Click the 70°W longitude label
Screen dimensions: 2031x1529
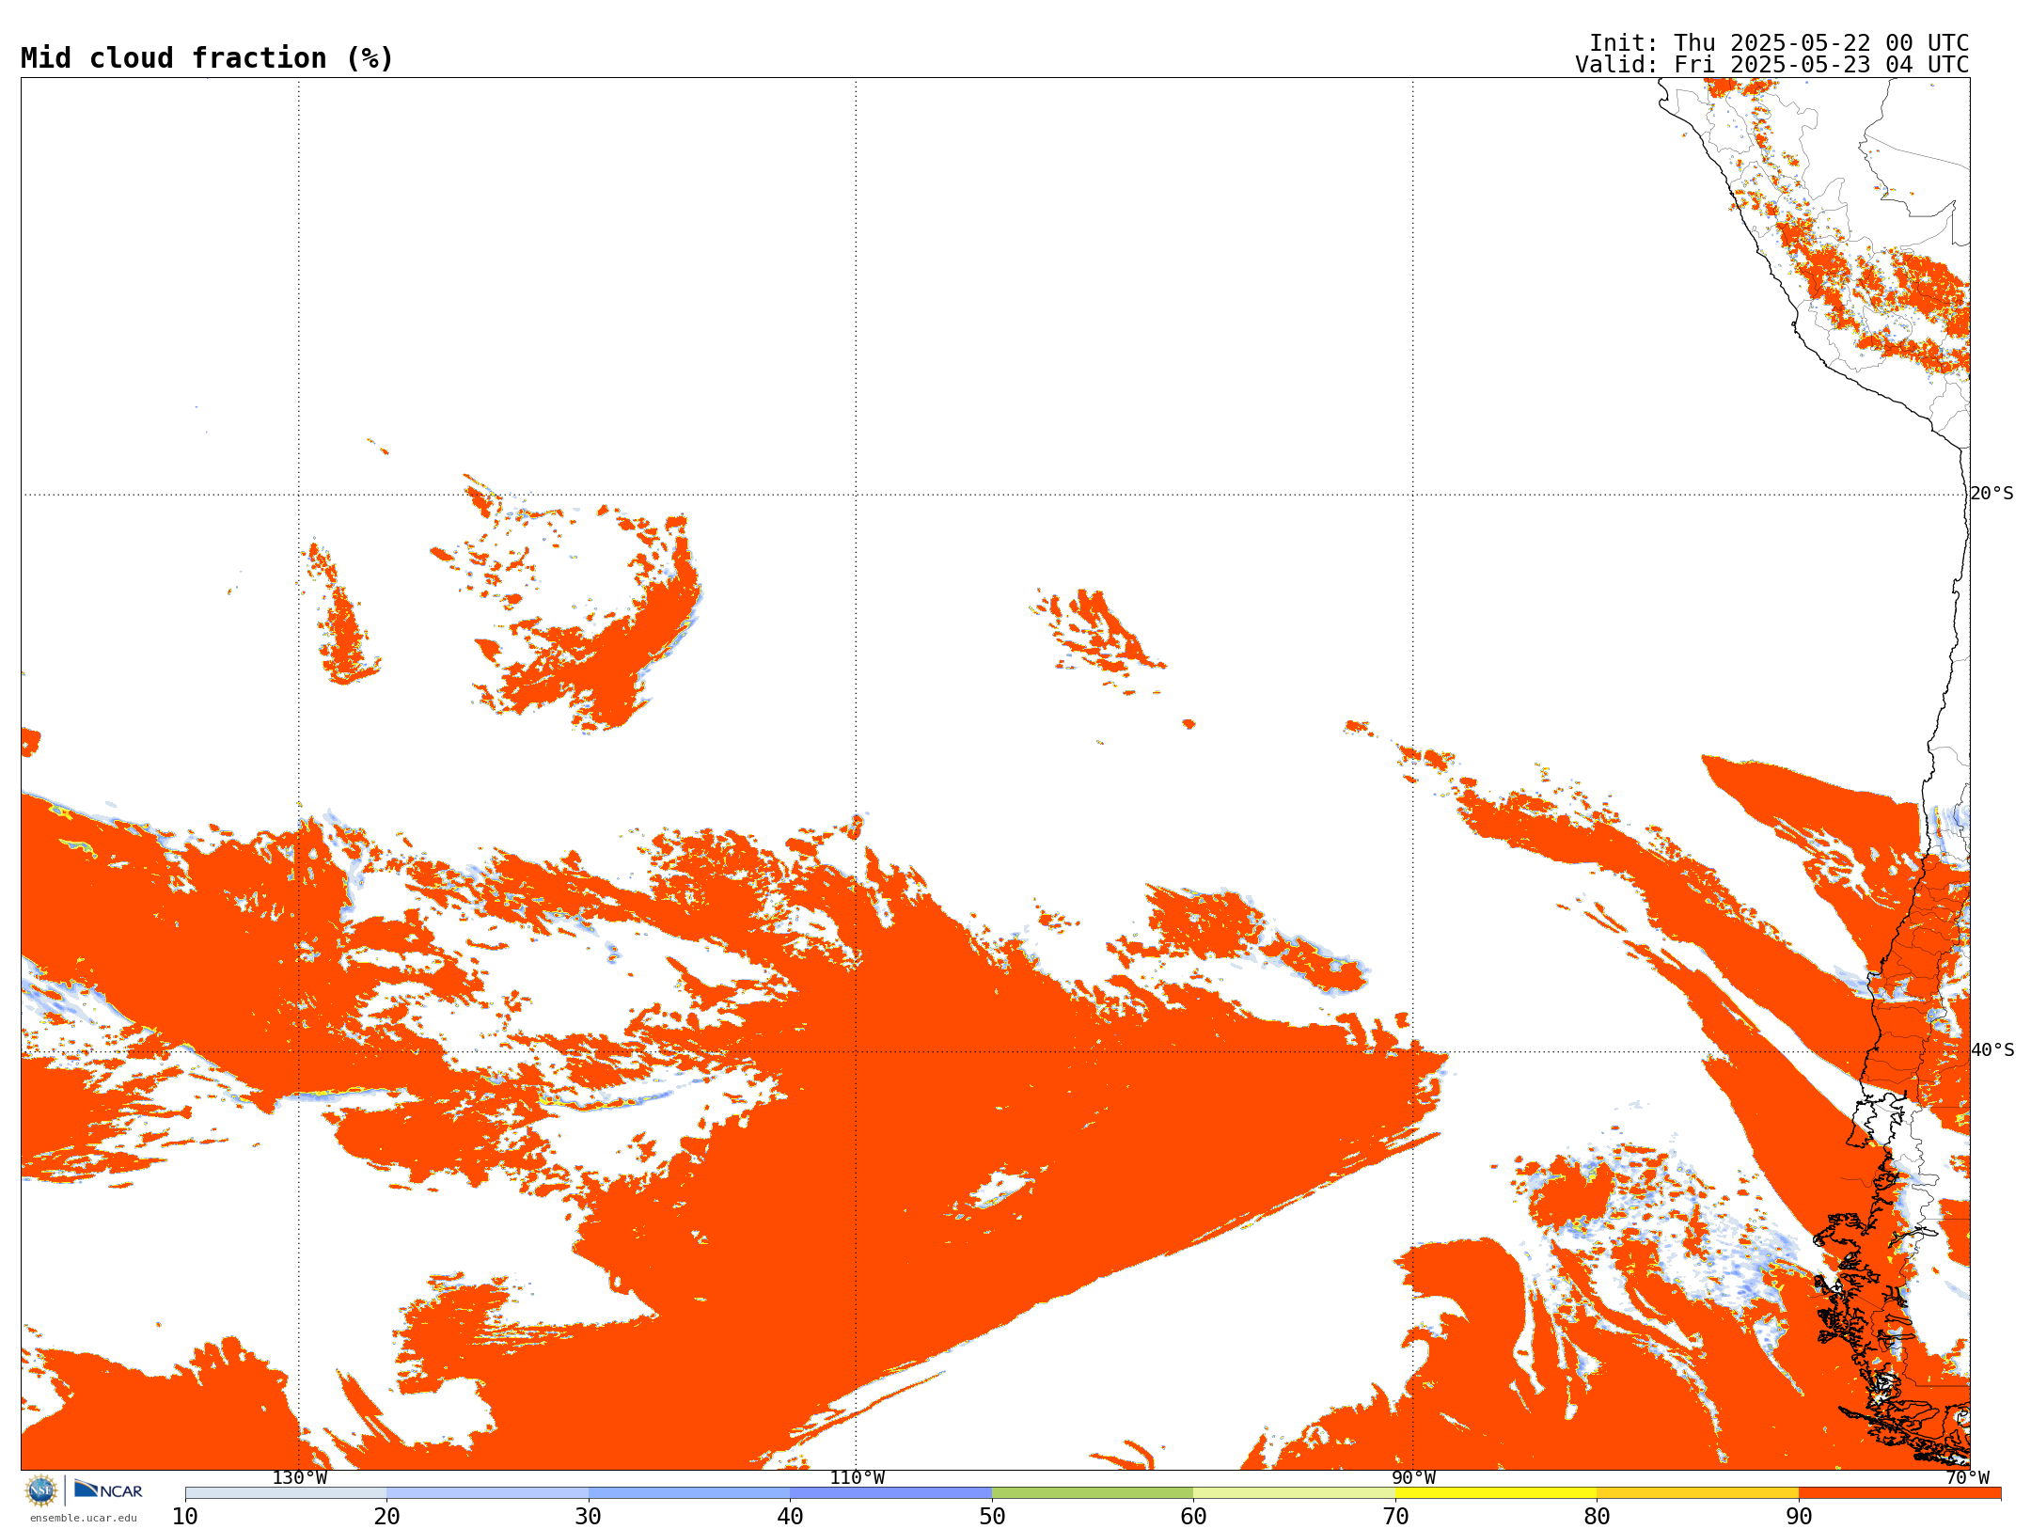[x=1967, y=1478]
